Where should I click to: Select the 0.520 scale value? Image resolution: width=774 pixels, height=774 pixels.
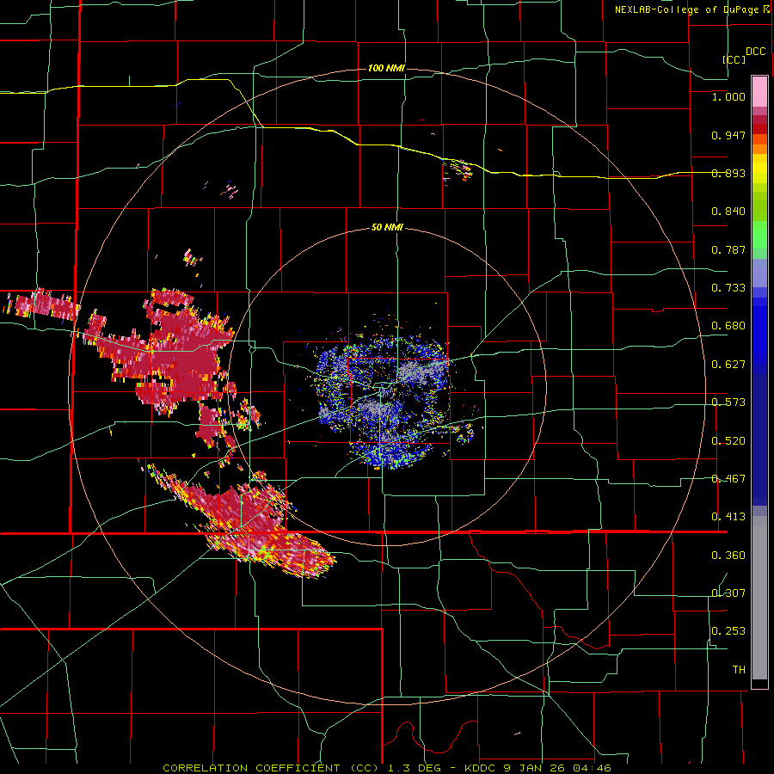click(x=728, y=441)
